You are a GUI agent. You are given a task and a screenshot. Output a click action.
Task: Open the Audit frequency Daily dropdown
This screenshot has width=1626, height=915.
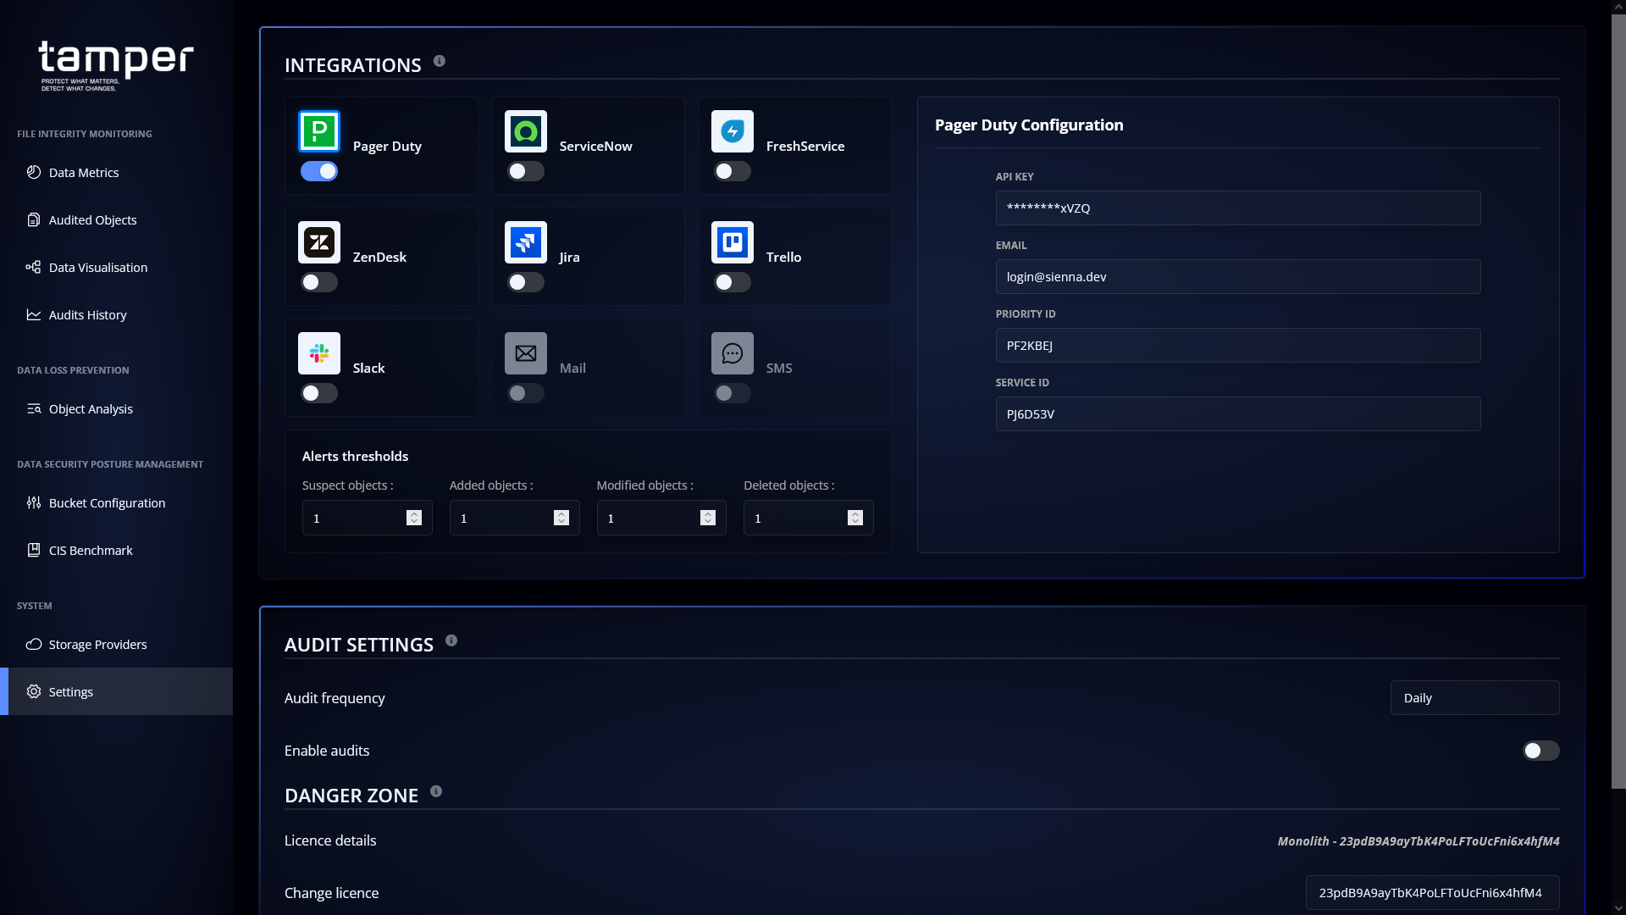[x=1474, y=698]
